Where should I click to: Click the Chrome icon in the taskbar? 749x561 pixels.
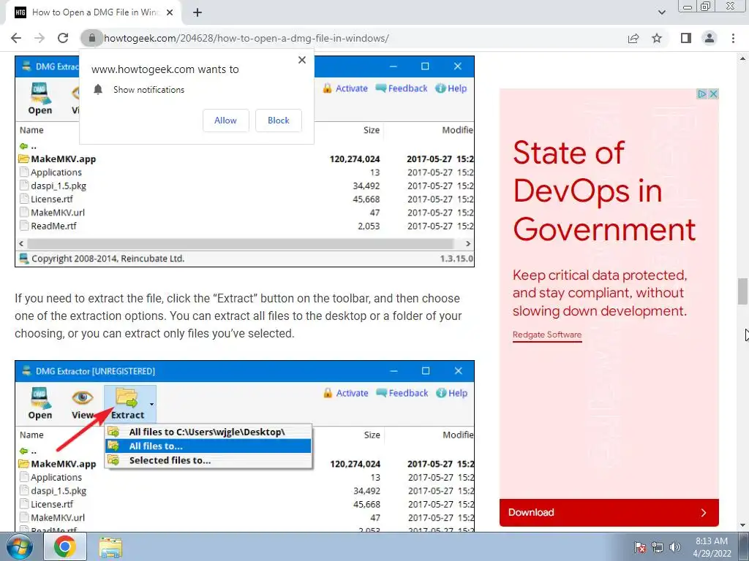pyautogui.click(x=65, y=546)
